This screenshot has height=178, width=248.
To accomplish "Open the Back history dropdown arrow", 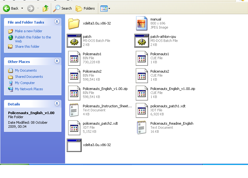I will click(x=22, y=8).
